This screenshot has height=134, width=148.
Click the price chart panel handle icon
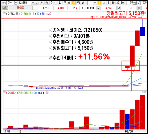[4, 13]
